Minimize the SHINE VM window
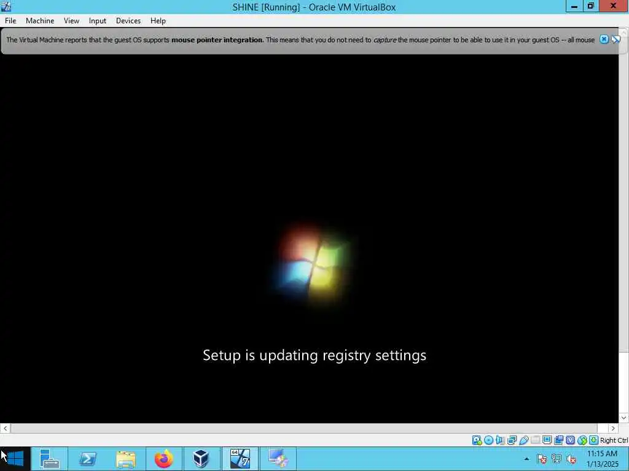629x471 pixels. point(574,6)
